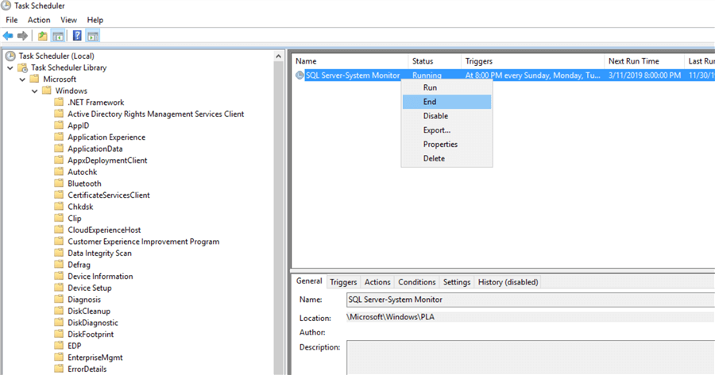Open the Help menu
This screenshot has height=375, width=715.
[95, 20]
